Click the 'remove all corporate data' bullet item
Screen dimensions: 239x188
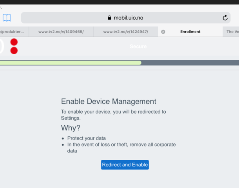(x=121, y=148)
